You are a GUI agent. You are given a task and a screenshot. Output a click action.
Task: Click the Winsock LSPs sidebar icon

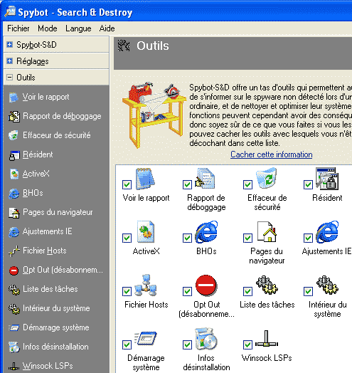(x=14, y=366)
